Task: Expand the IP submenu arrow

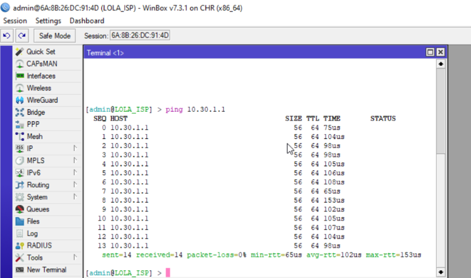Action: 75,149
